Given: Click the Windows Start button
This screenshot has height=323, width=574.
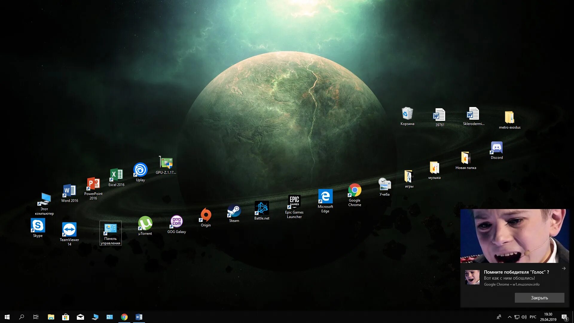Looking at the screenshot, I should [x=7, y=317].
